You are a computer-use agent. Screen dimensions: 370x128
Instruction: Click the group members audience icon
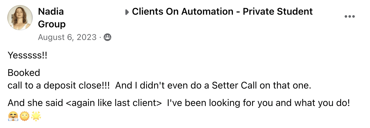pyautogui.click(x=107, y=37)
